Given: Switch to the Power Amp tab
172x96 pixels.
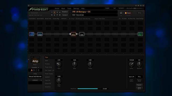Looking at the screenshot, I should (x=48, y=67).
